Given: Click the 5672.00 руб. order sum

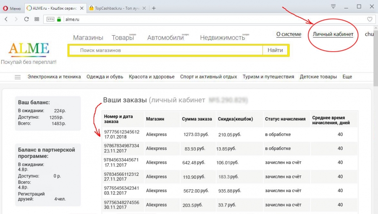Looking at the screenshot, I should pos(196,191).
